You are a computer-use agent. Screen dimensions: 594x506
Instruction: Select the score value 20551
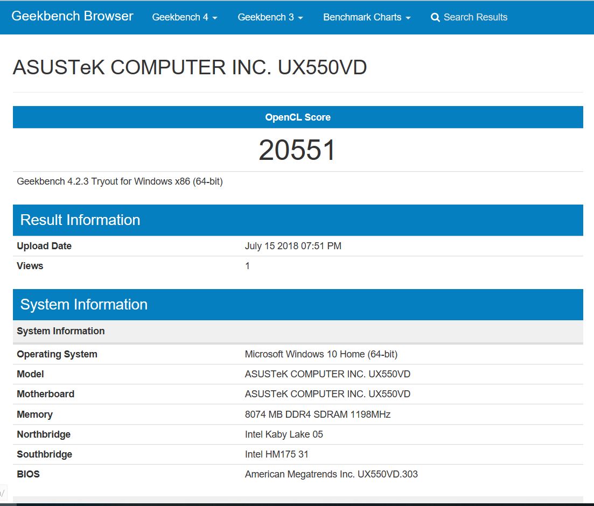pyautogui.click(x=297, y=150)
